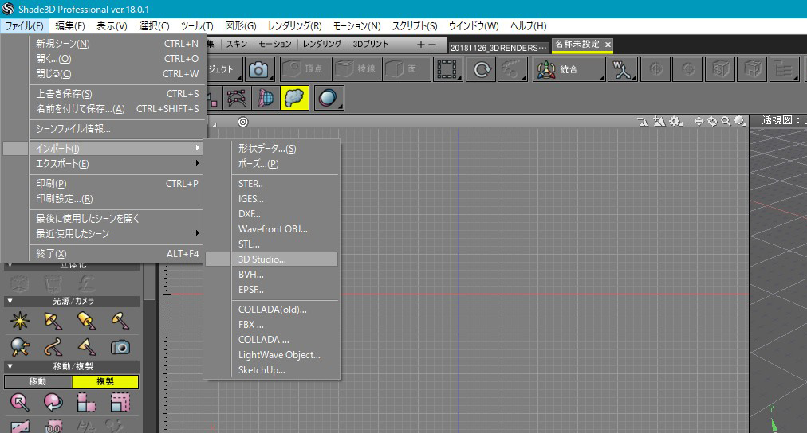Screen dimensions: 807x433
Task: Click the blue sphere icon in second toolbar
Action: 328,98
